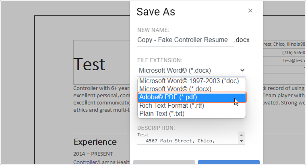Image resolution: width=306 pixels, height=165 pixels.
Task: Click the gray button at dialog bottom
Action: tap(164, 162)
